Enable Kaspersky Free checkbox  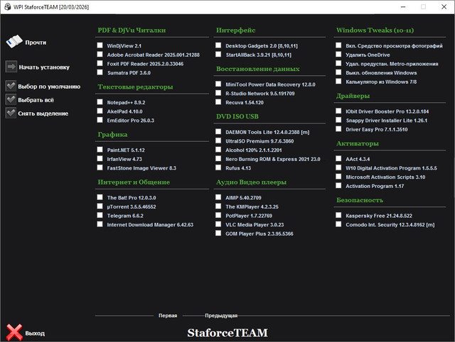(x=338, y=215)
